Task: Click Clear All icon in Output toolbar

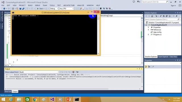Action: pyautogui.click(x=73, y=72)
